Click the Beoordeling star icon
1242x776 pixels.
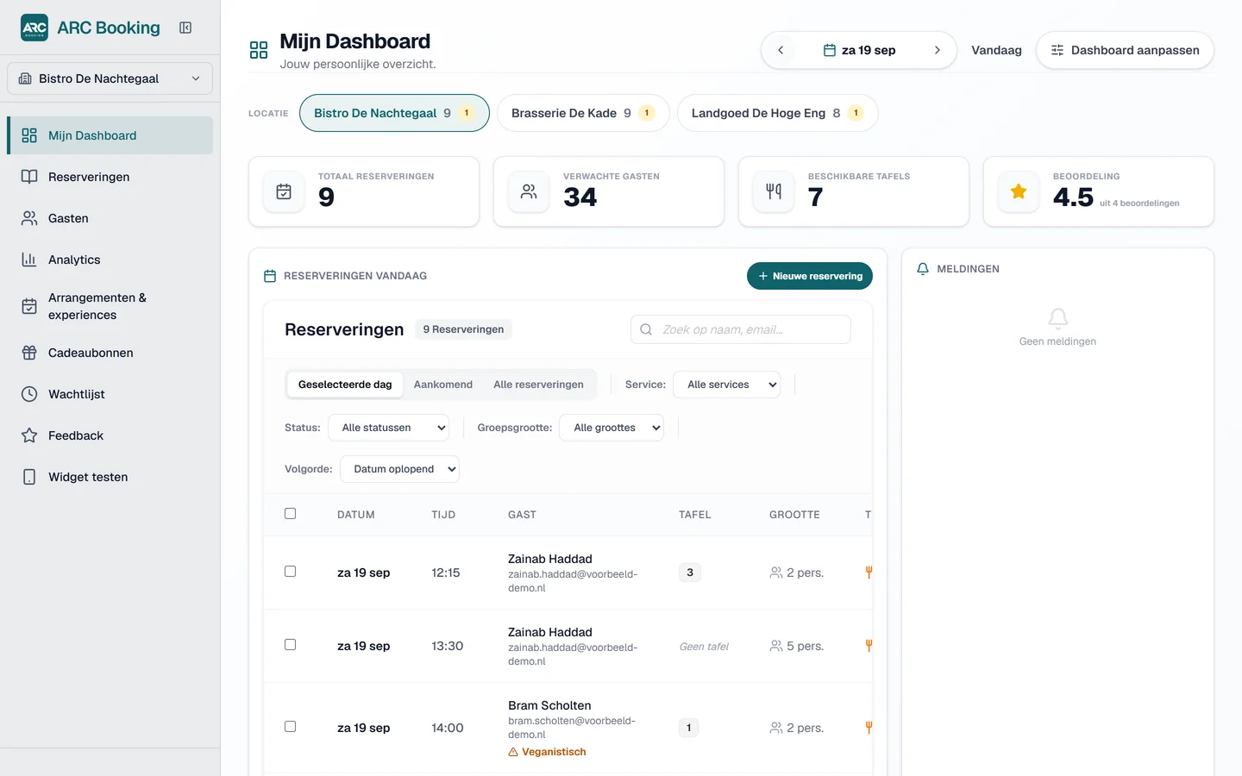[x=1019, y=191]
